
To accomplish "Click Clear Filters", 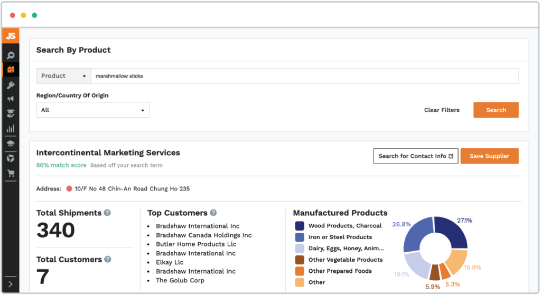I will (x=442, y=110).
